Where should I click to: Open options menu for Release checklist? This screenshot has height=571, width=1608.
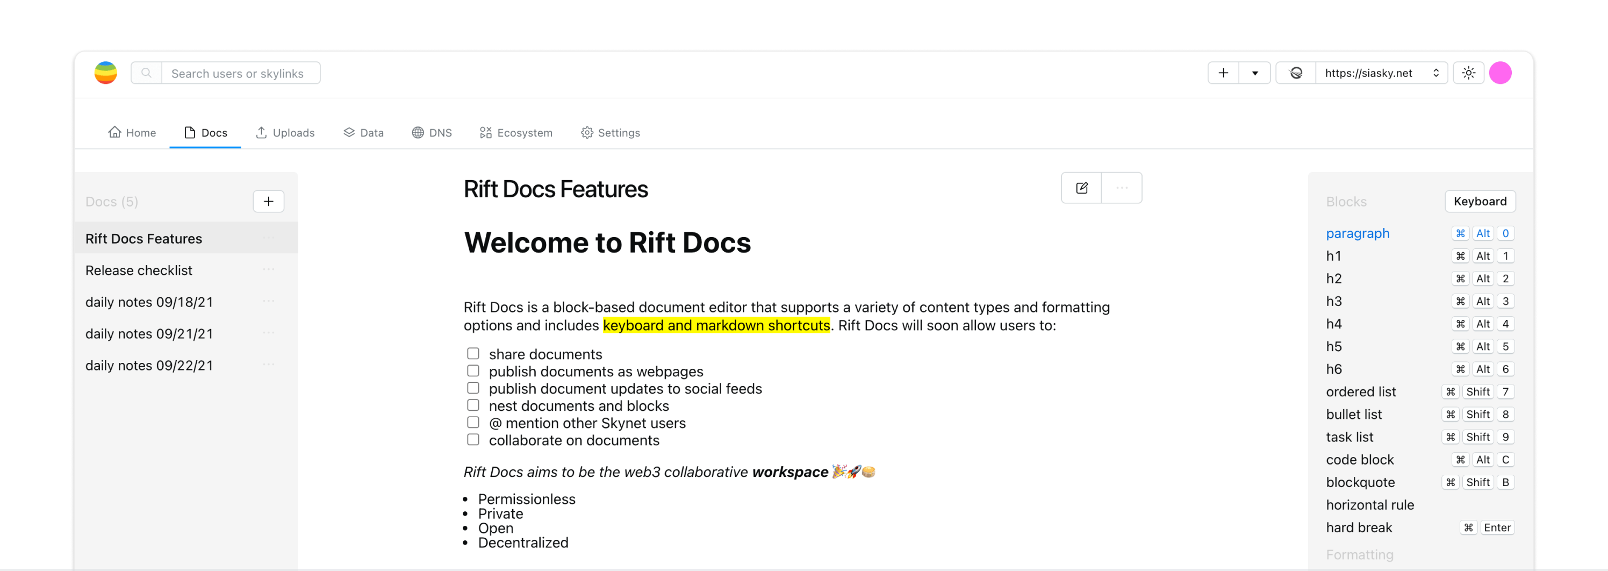[x=268, y=269]
